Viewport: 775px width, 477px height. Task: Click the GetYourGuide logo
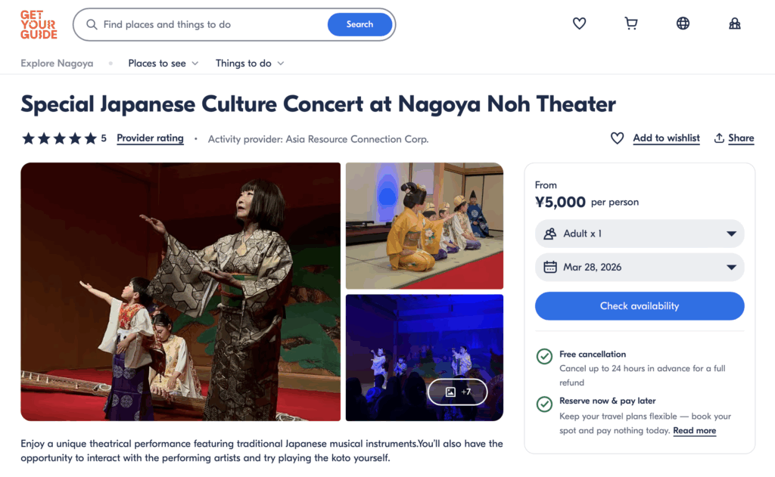[39, 24]
